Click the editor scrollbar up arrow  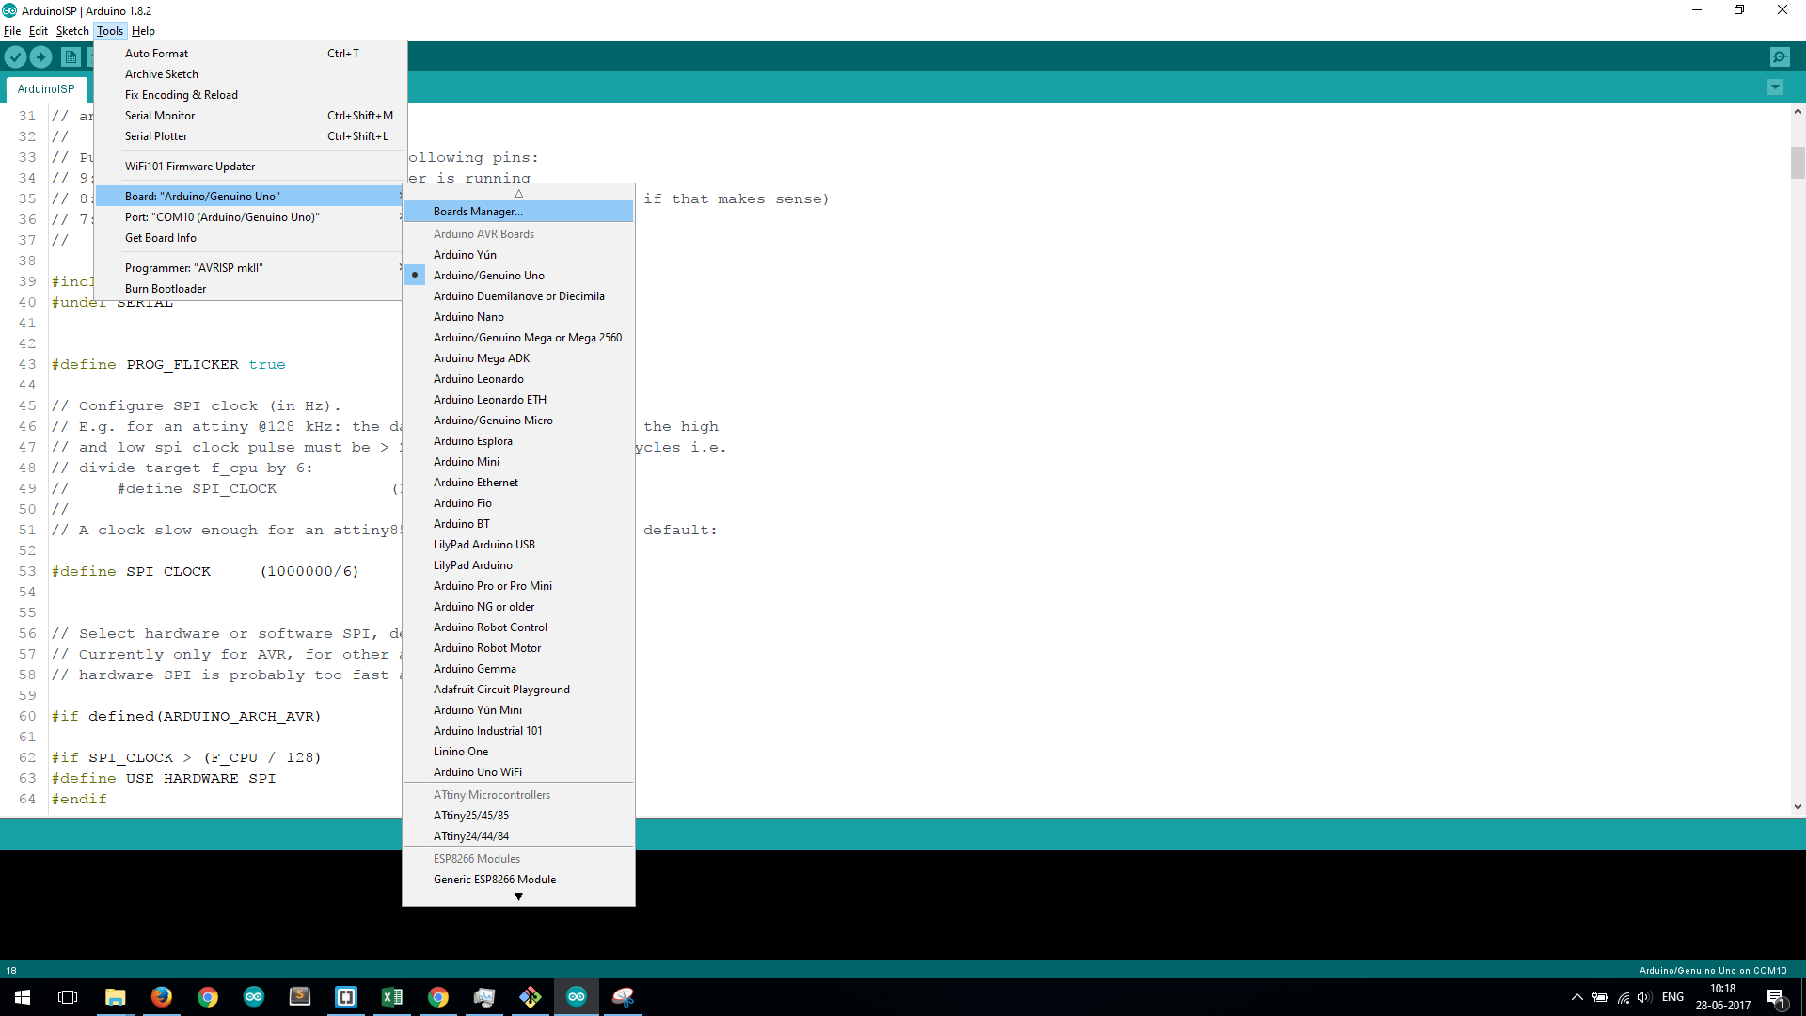(x=1798, y=111)
